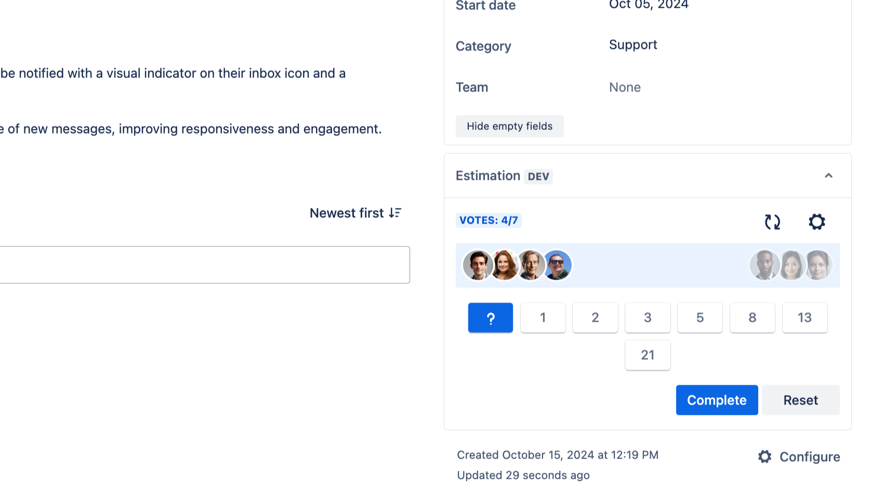Viewport: 871px width, 496px height.
Task: Vote 13 story points
Action: (804, 317)
